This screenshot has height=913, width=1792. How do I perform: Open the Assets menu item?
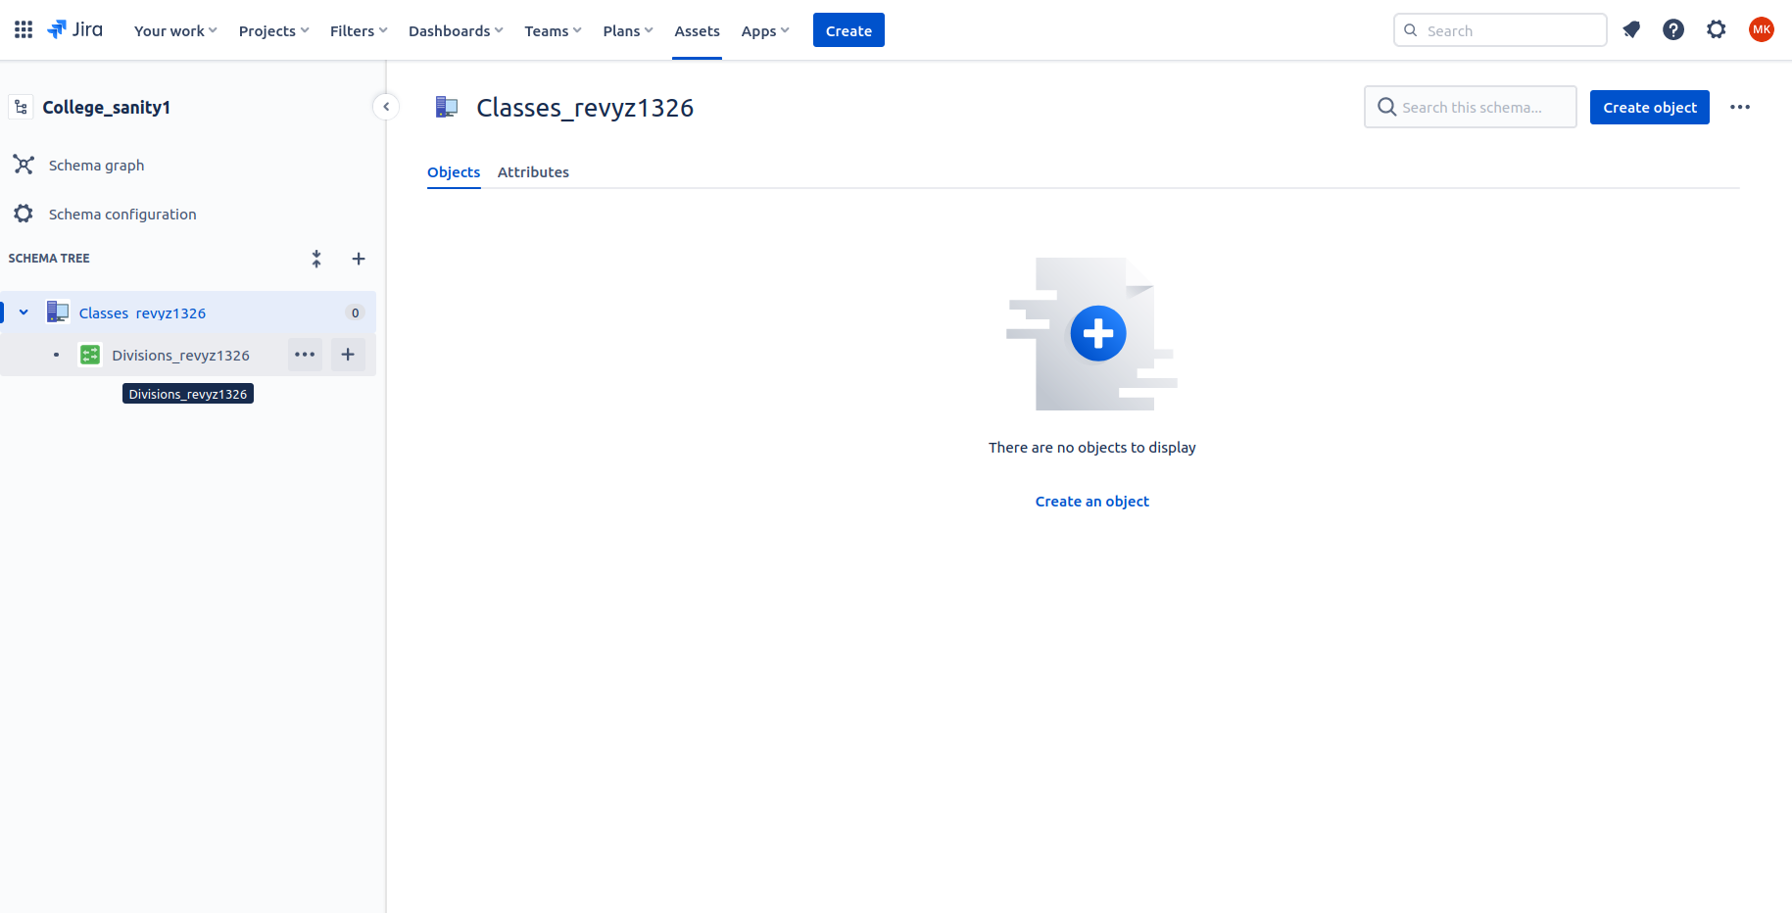pyautogui.click(x=697, y=30)
